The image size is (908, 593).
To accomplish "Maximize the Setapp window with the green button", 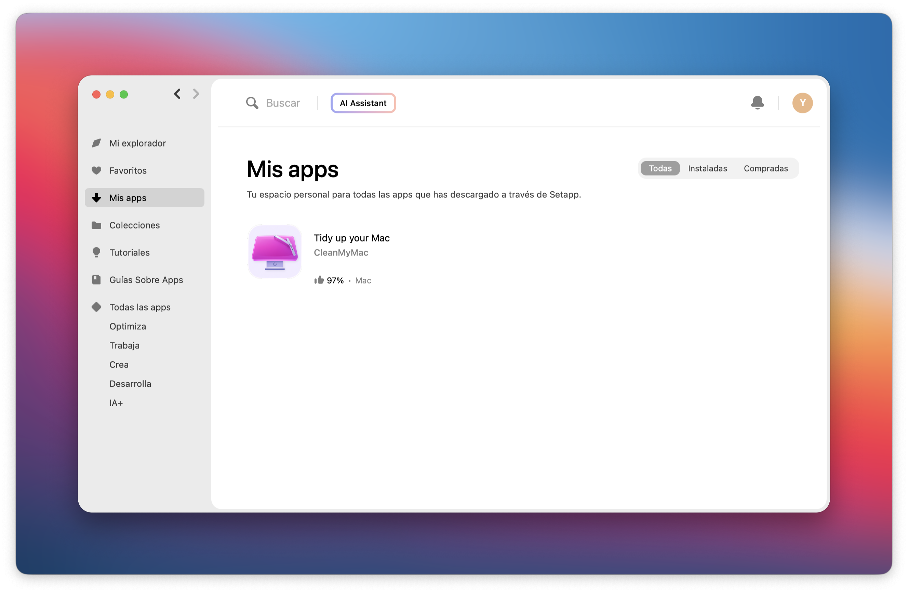I will pyautogui.click(x=124, y=95).
